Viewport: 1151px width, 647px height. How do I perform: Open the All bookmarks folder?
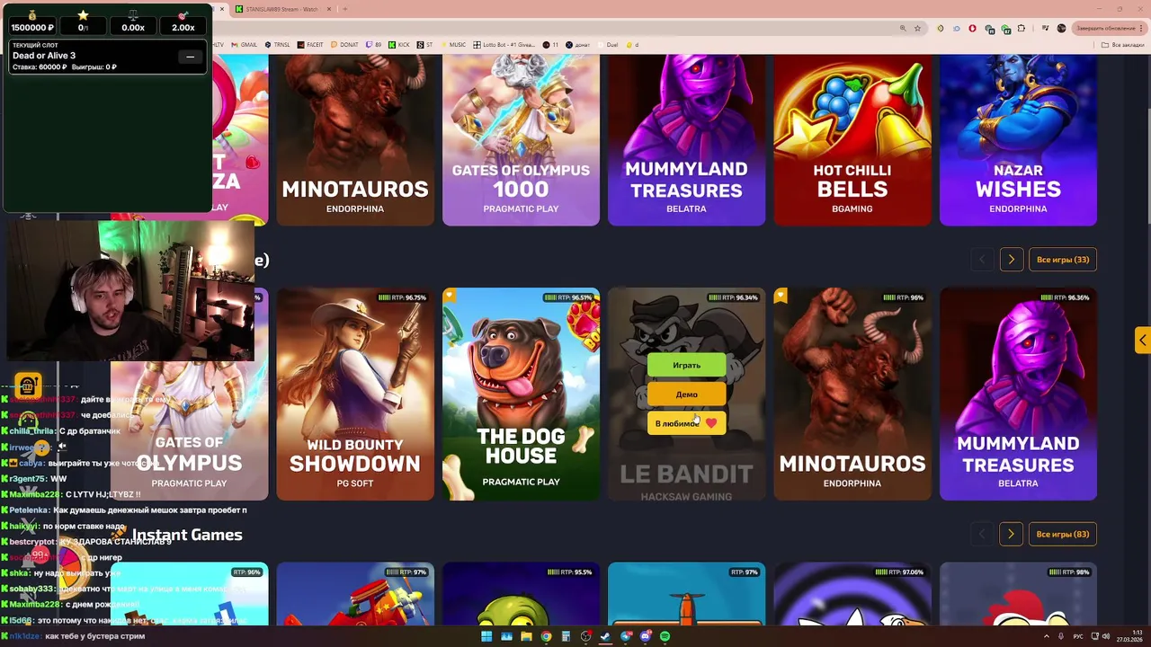(x=1122, y=45)
